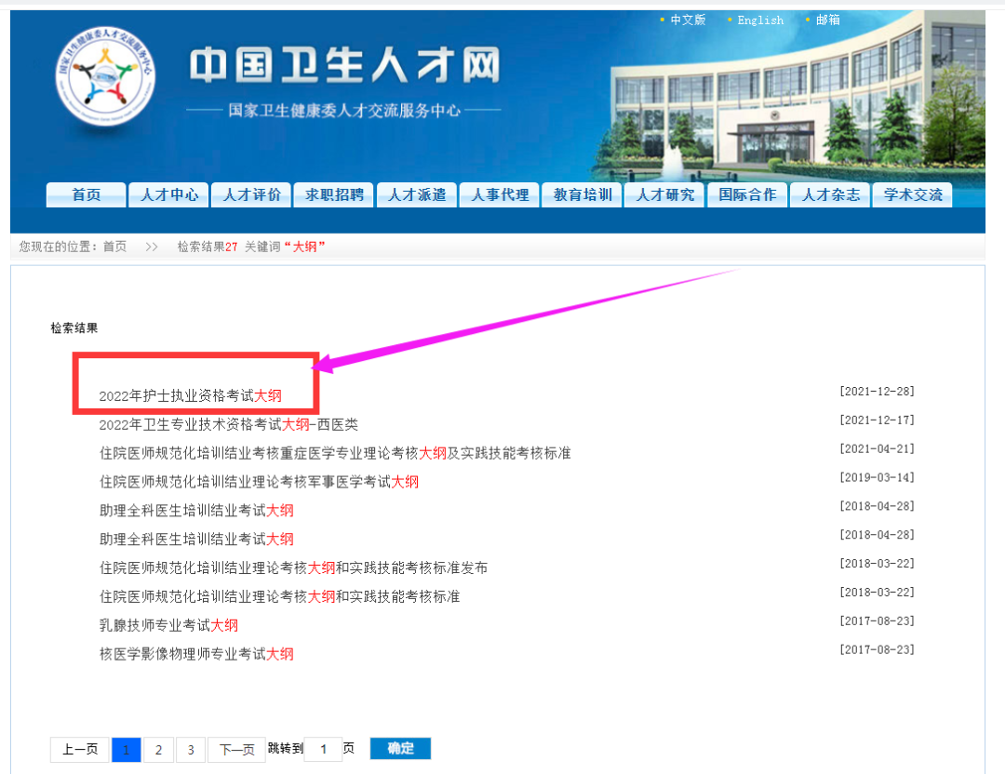
Task: Open 2022年卫生专业技术资格考试大纲-西医类 result
Action: (228, 425)
